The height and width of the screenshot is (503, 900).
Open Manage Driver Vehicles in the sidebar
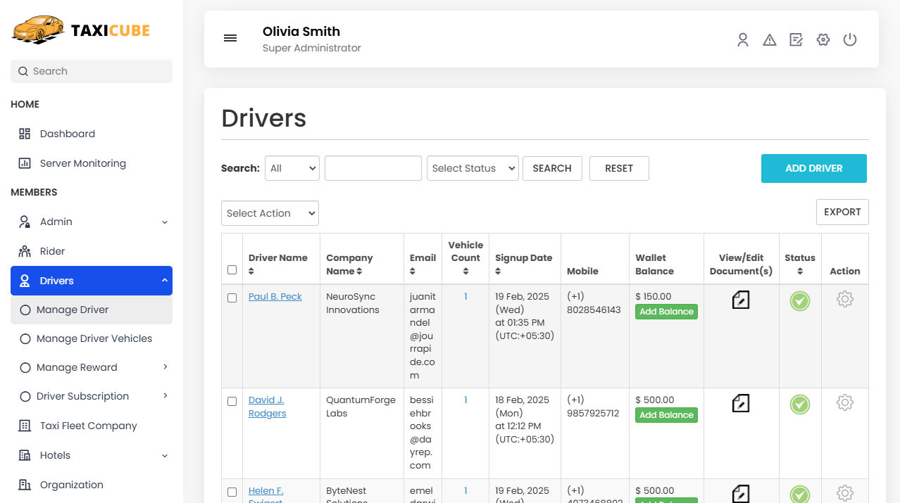pos(94,338)
